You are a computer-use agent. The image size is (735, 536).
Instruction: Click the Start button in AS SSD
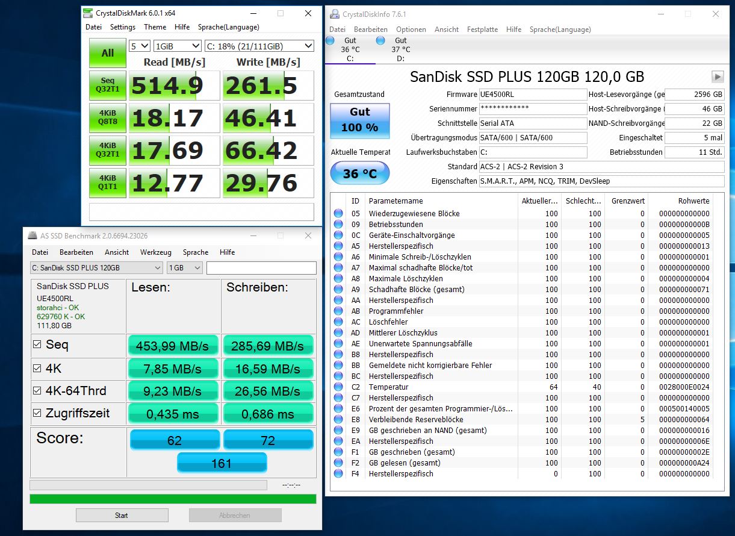coord(122,516)
